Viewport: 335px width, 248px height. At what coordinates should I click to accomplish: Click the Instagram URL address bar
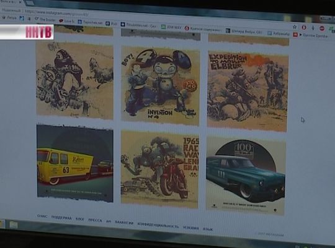pos(56,13)
